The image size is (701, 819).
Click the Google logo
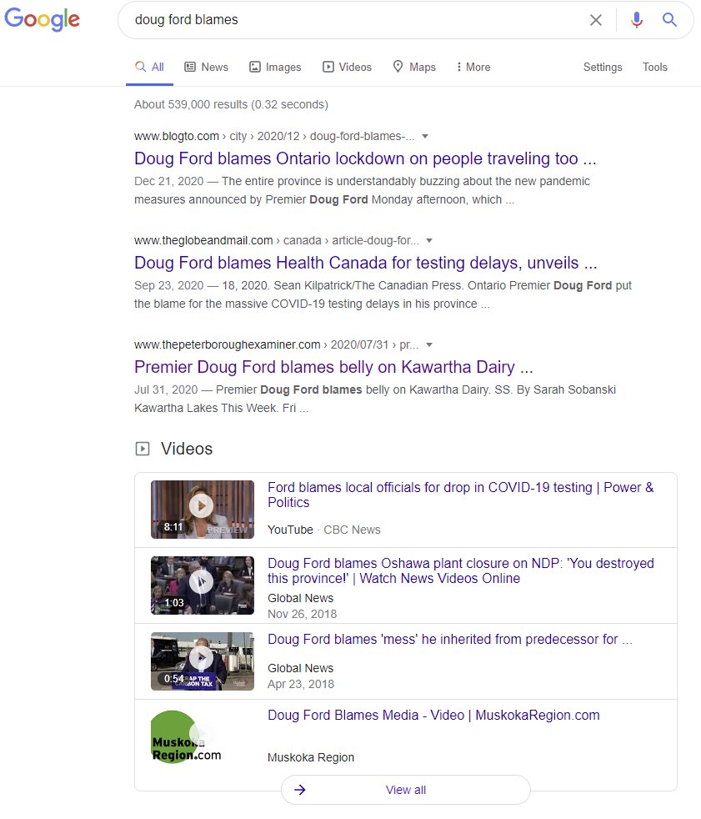(x=42, y=19)
